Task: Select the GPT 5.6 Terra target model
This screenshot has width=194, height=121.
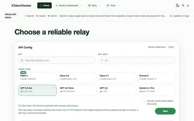Action: 77,90
